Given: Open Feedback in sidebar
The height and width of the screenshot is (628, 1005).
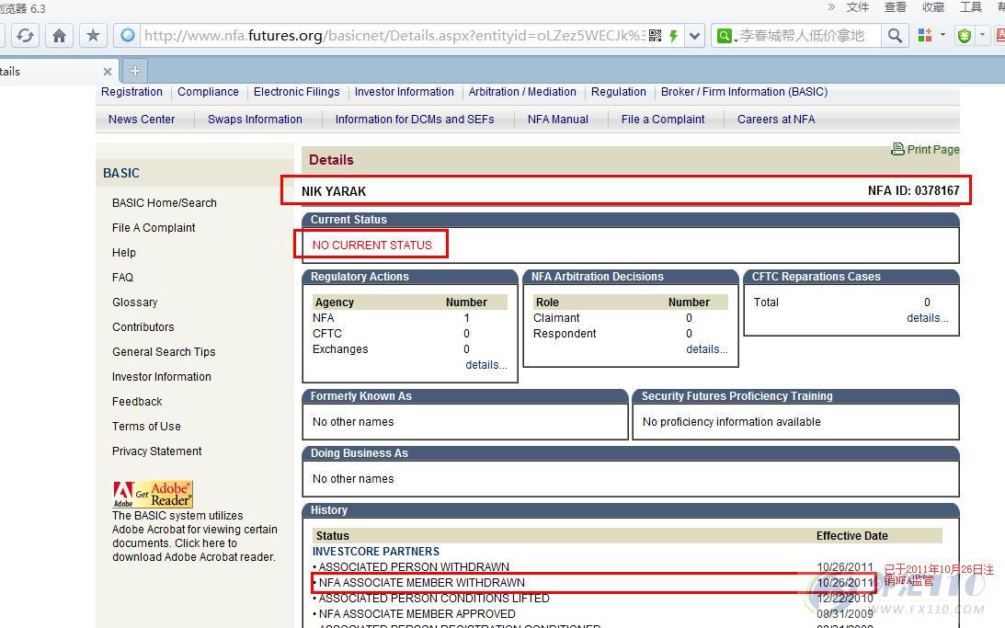Looking at the screenshot, I should [137, 402].
